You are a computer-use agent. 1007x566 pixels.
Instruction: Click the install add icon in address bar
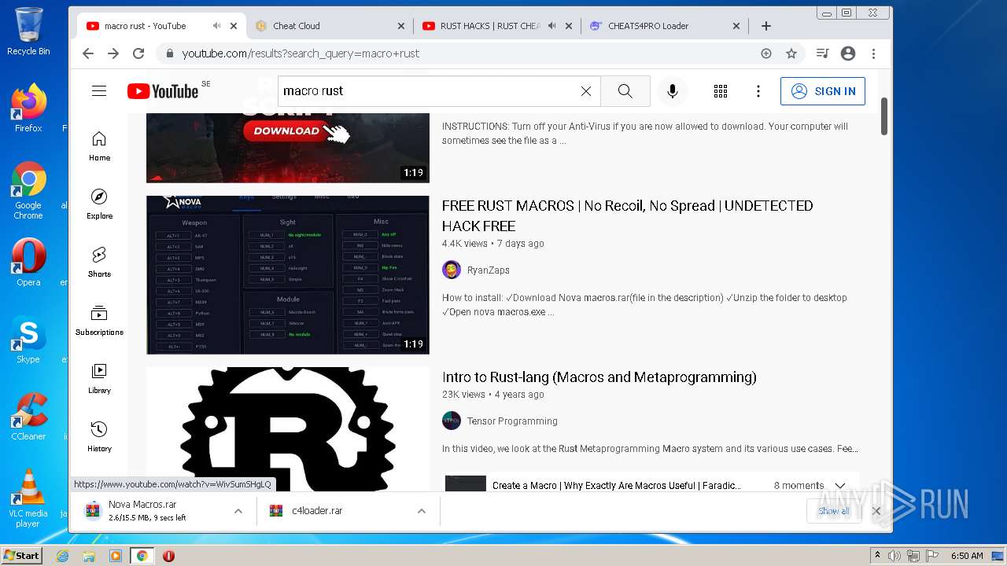tap(766, 53)
